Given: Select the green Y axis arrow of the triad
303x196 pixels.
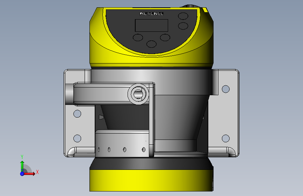Looking at the screenshot, I should (22, 166).
